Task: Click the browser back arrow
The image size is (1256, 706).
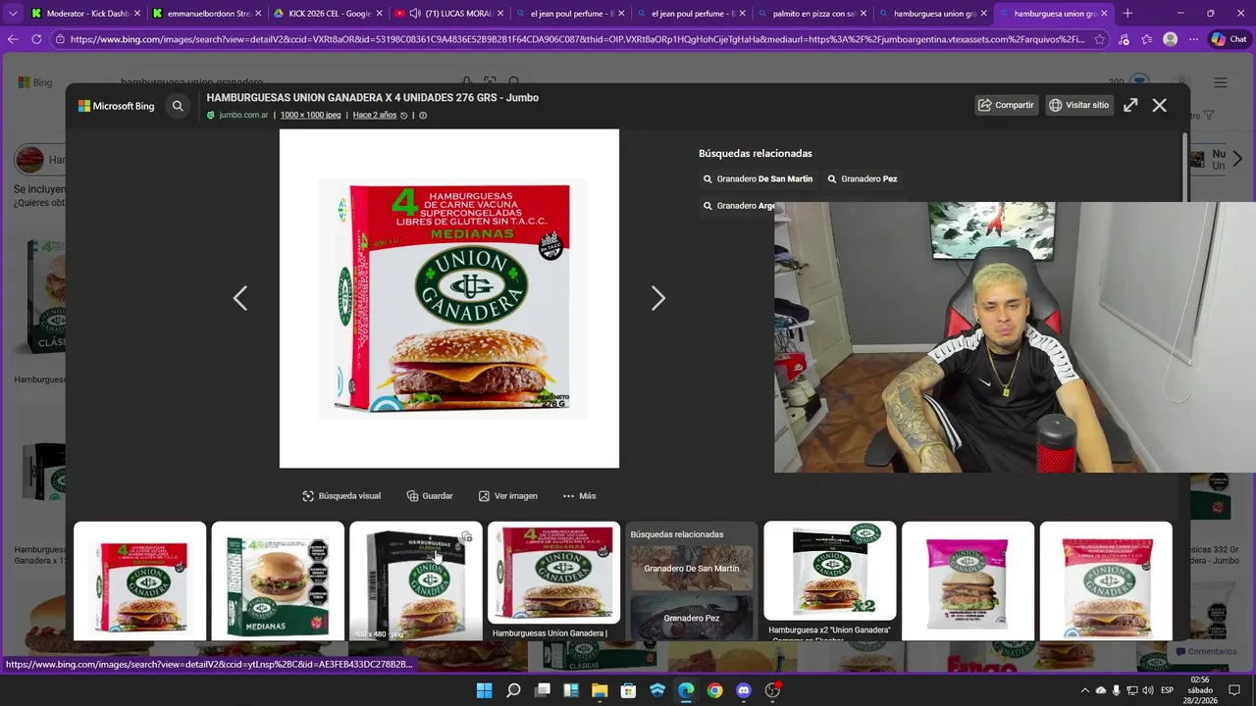Action: click(12, 39)
